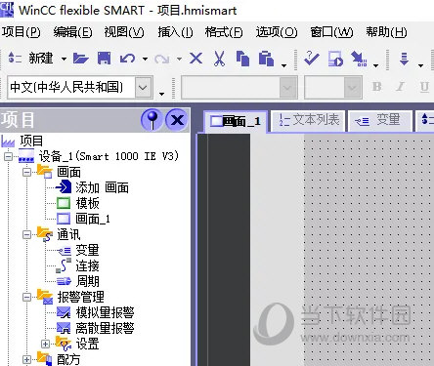Collapse the 画面 folder in tree
The height and width of the screenshot is (366, 434).
[27, 172]
